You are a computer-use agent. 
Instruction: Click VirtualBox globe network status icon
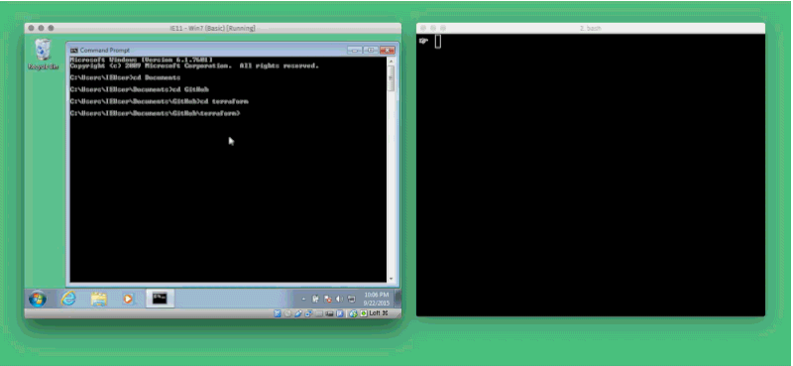[x=353, y=313]
